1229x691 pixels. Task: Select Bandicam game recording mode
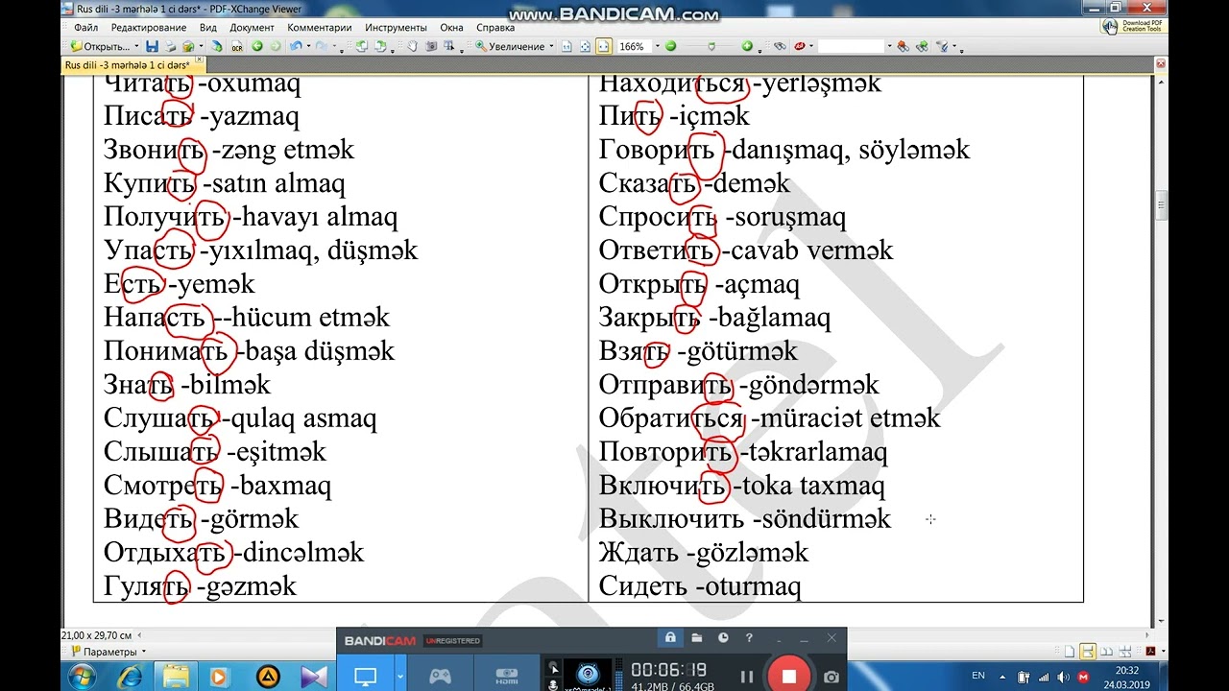pyautogui.click(x=440, y=677)
